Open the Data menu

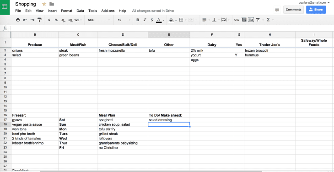(81, 11)
